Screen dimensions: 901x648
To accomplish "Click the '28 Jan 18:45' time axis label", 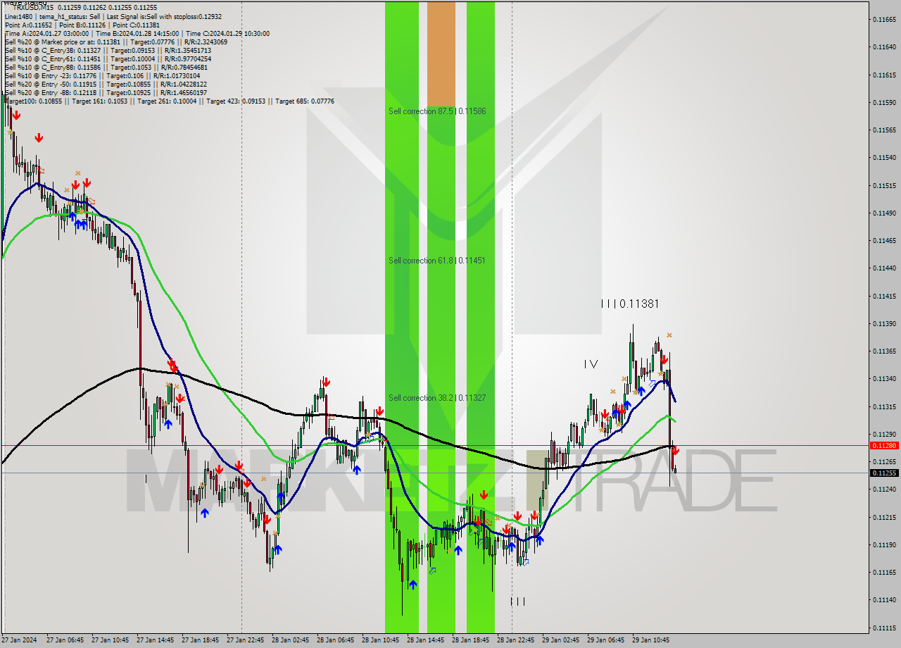I will [471, 640].
